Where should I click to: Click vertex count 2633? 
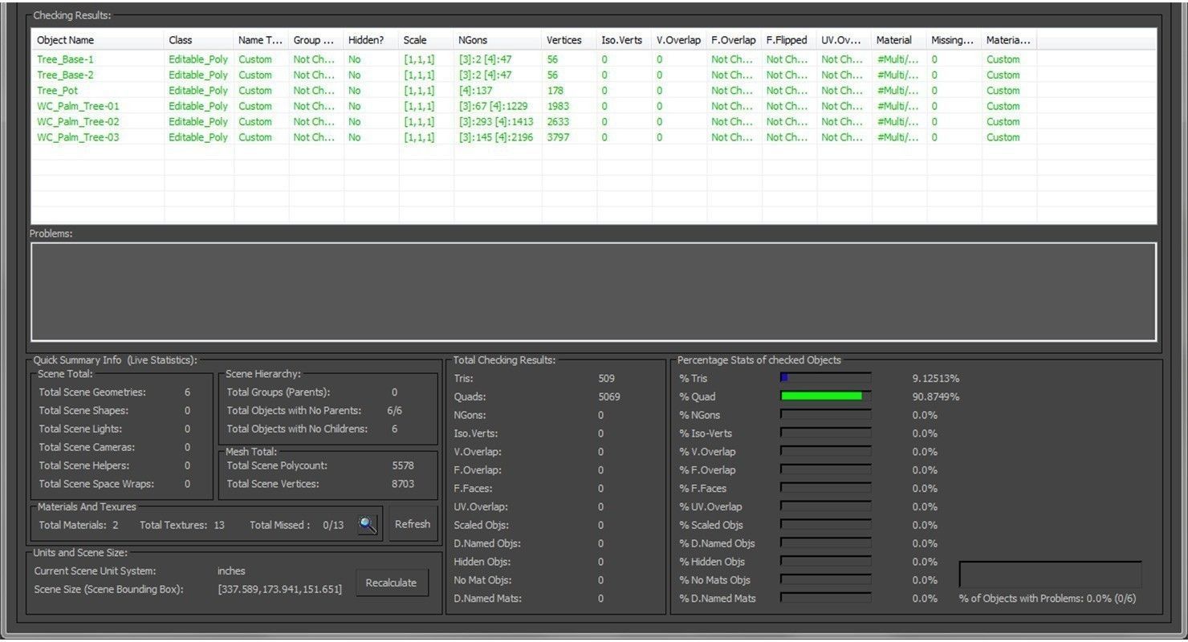coord(557,122)
